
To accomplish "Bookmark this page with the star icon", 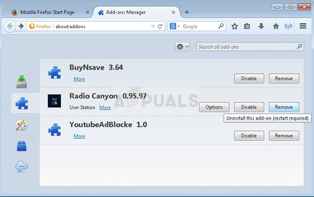I will [235, 26].
